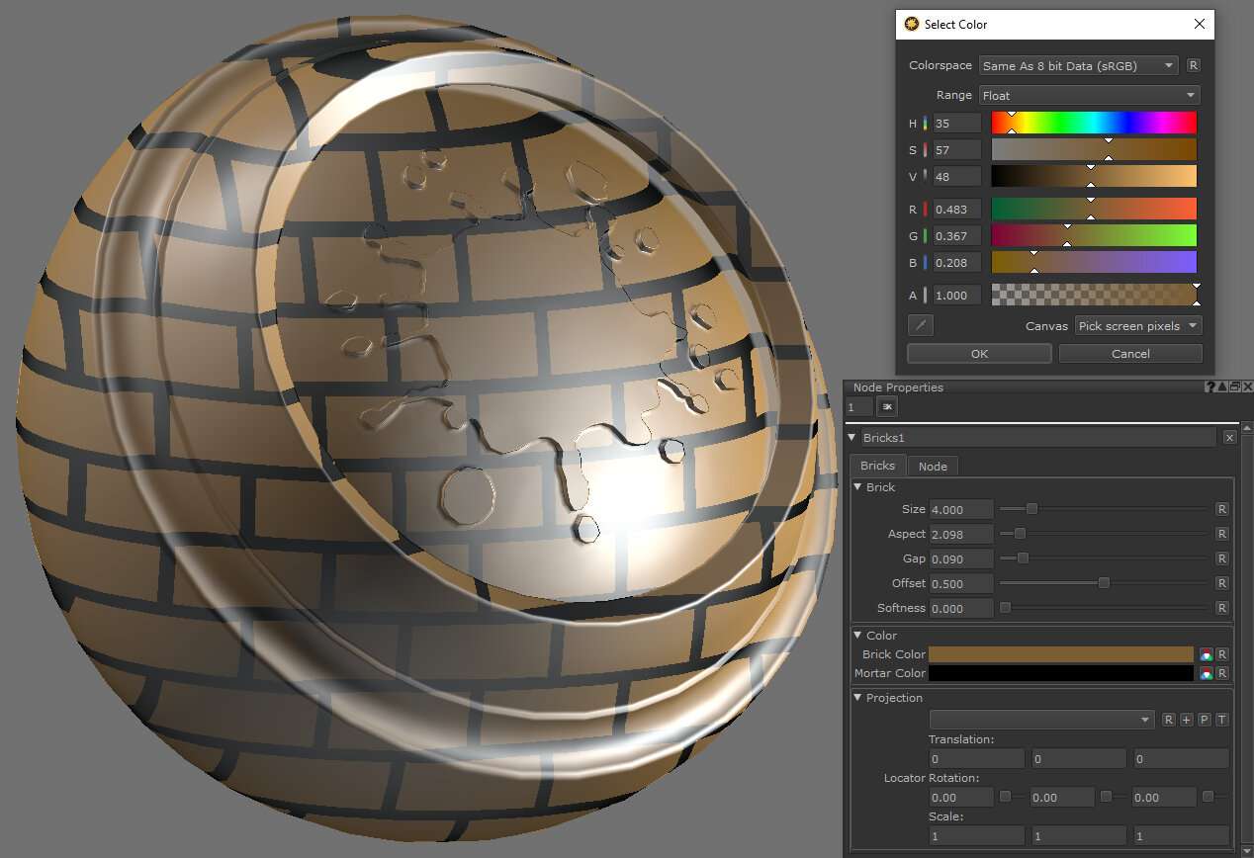Click the T button in Projection
This screenshot has width=1254, height=858.
(1222, 720)
